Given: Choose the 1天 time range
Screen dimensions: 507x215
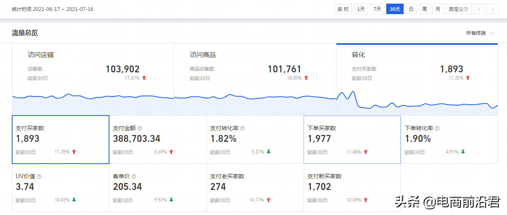Looking at the screenshot, I should (x=361, y=9).
